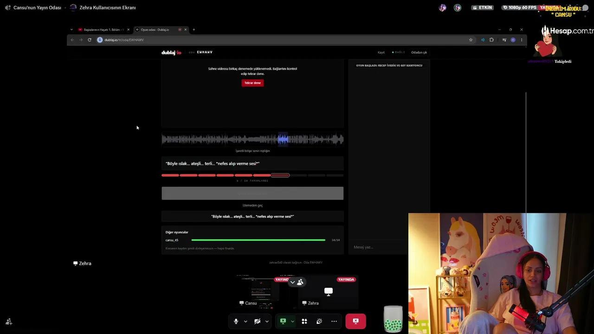Click the dublaj.io logo
This screenshot has height=334, width=594.
(171, 52)
